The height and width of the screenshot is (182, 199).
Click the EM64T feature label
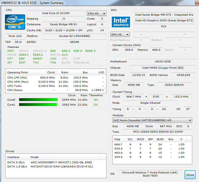click(x=38, y=59)
